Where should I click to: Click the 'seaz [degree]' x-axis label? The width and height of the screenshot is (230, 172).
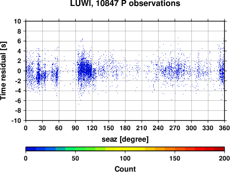pyautogui.click(x=125, y=139)
